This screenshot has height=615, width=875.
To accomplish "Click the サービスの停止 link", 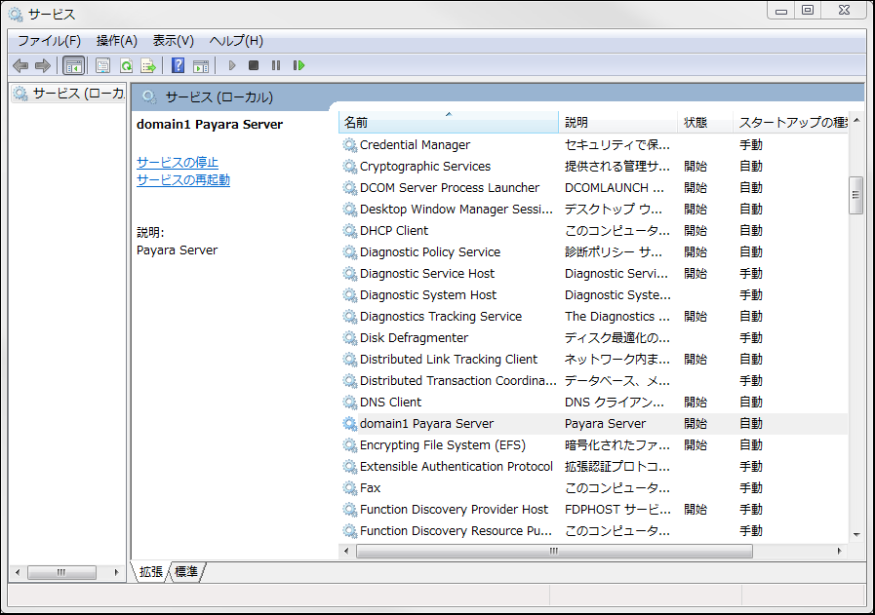I will click(178, 162).
